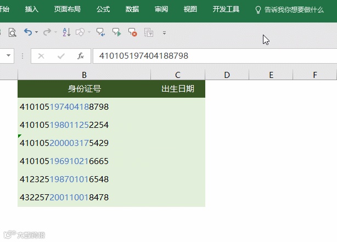Select column C header

click(x=178, y=75)
